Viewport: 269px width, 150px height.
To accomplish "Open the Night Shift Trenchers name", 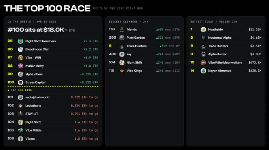I will pos(40,41).
